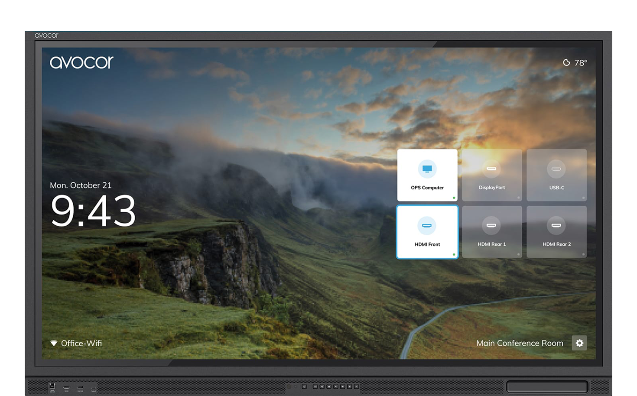Click the OPS Computer monitor icon
This screenshot has height=396, width=637.
pyautogui.click(x=427, y=169)
